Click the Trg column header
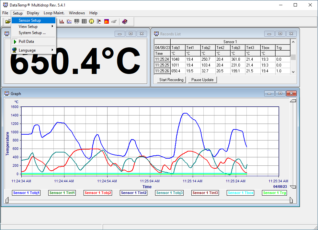 (x=283, y=48)
